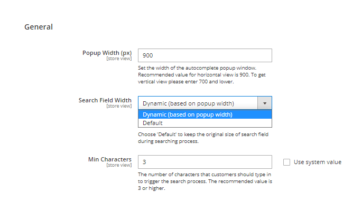Enable the 'Use system value' checkbox
This screenshot has width=362, height=211.
(286, 162)
